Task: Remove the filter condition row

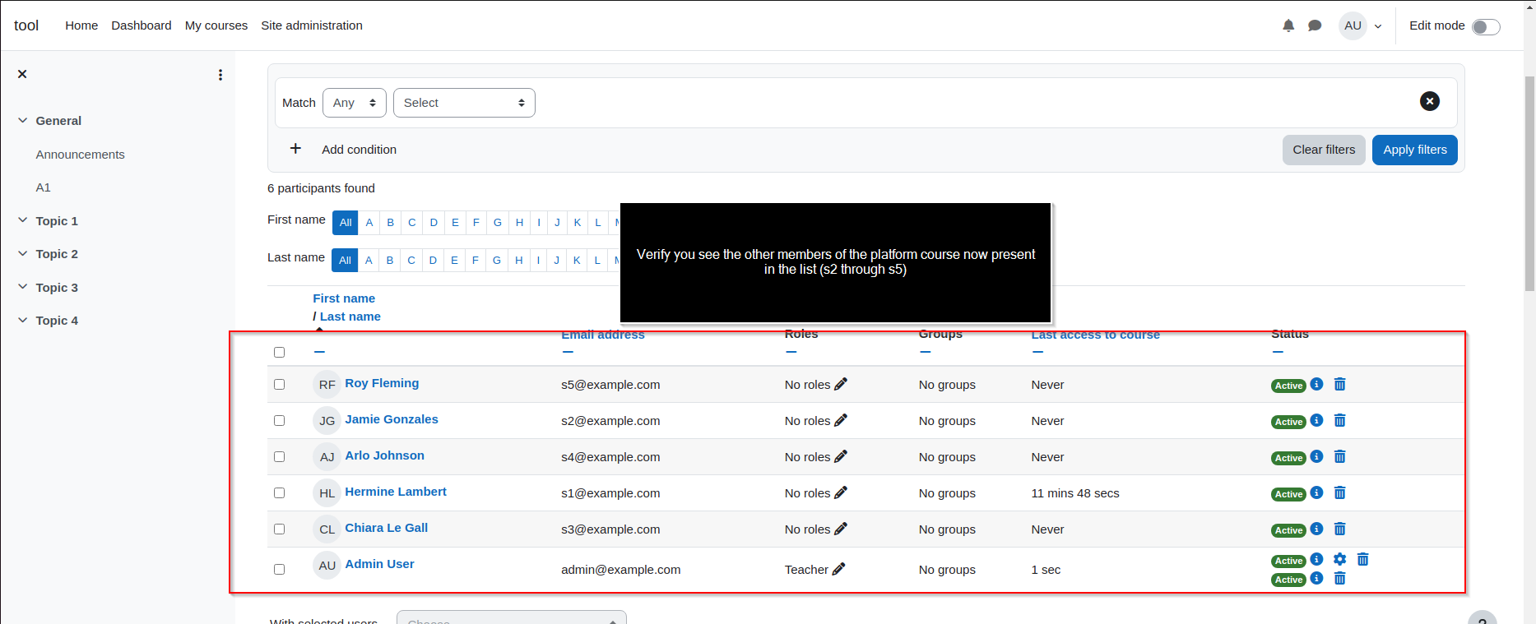Action: [x=1430, y=101]
